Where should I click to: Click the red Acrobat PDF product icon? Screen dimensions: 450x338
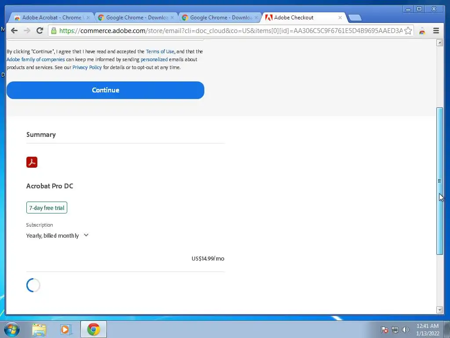tap(32, 162)
